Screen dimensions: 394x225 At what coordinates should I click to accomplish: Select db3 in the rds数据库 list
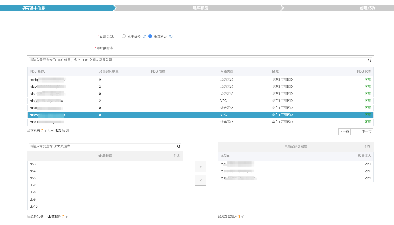105,164
